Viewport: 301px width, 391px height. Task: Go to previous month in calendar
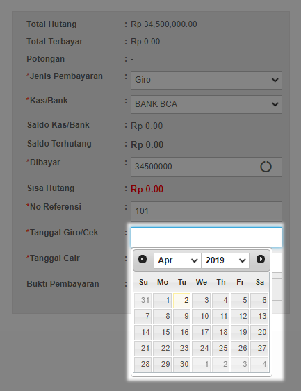pyautogui.click(x=143, y=259)
